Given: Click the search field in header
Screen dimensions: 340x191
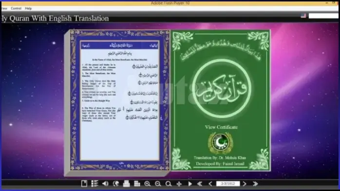Looking at the screenshot, I should click(x=323, y=16).
